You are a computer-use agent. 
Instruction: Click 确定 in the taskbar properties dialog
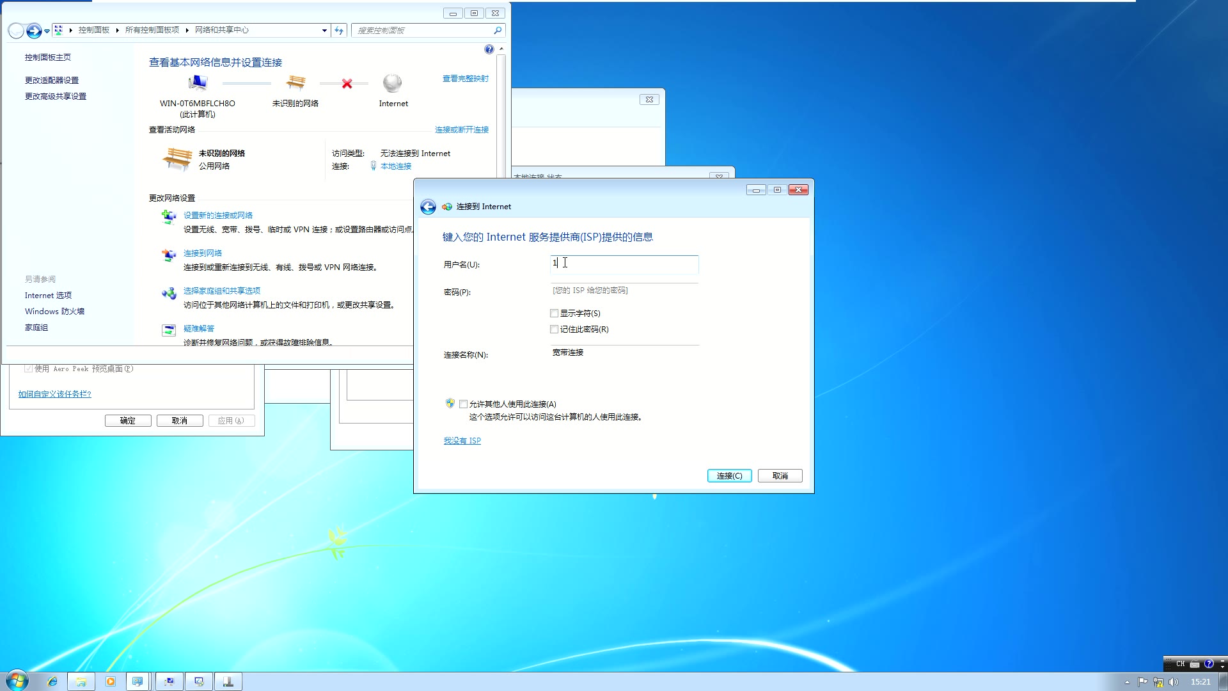pyautogui.click(x=128, y=421)
